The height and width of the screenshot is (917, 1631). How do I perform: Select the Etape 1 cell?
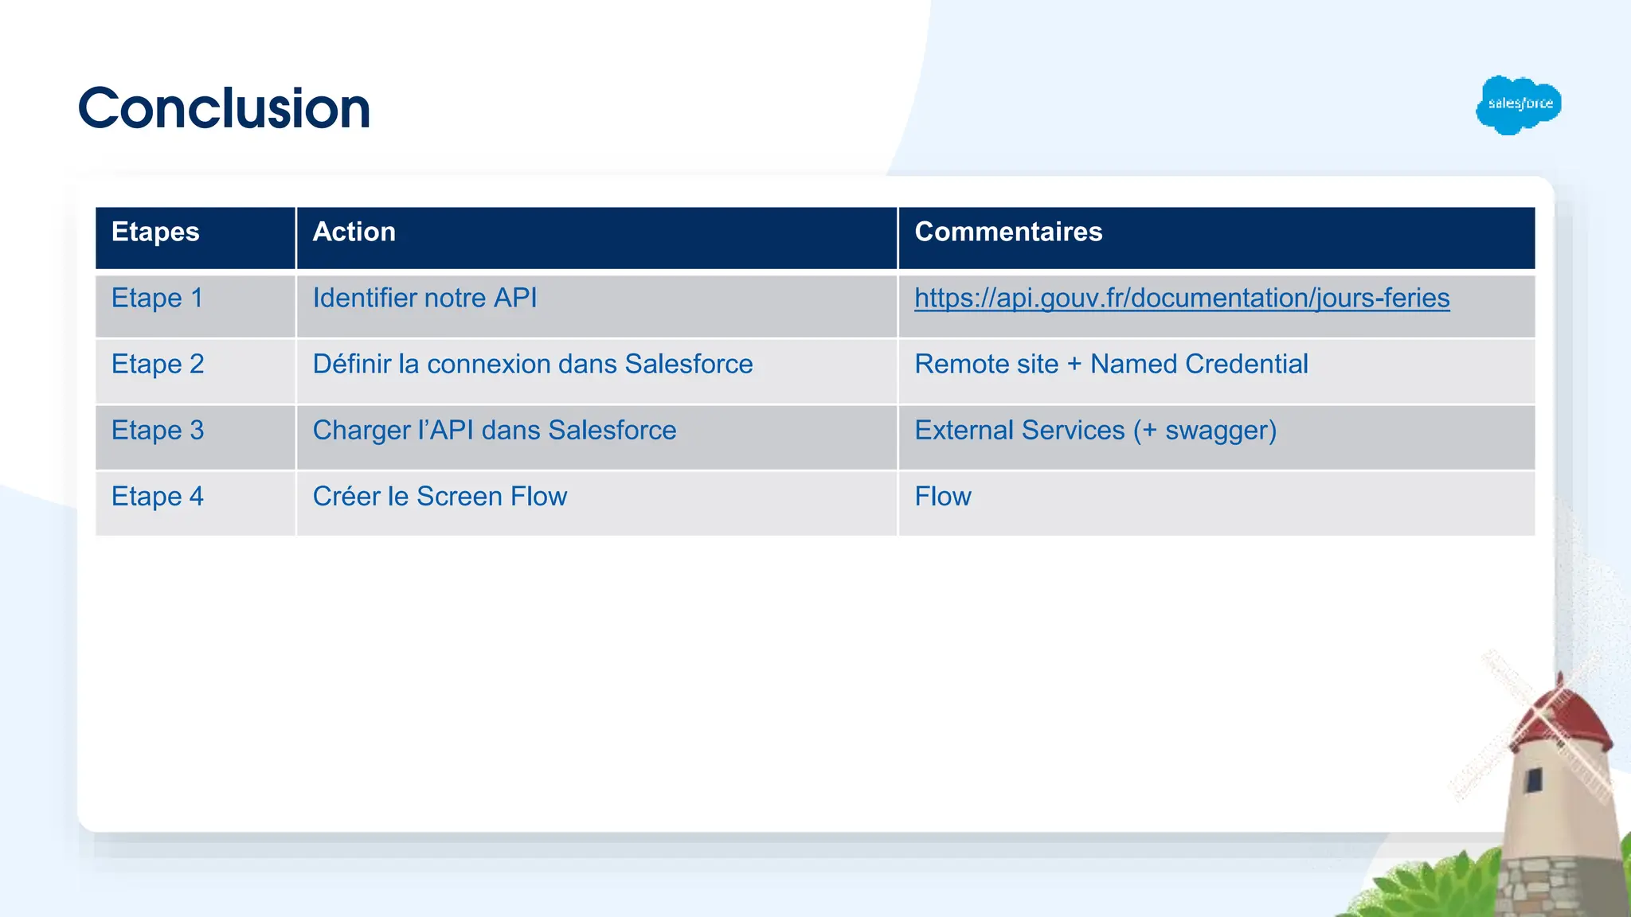click(195, 306)
